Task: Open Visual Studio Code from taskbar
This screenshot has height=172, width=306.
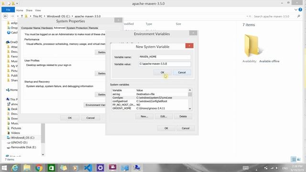Action: coord(88,168)
